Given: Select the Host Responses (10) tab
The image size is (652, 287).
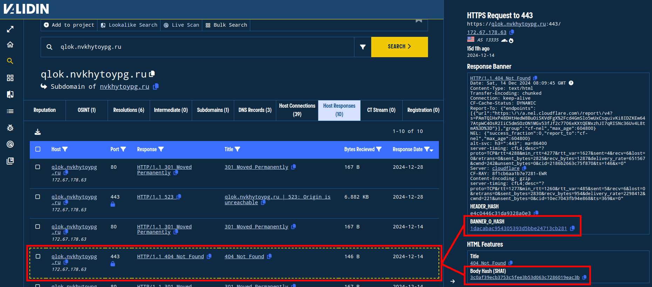Looking at the screenshot, I should pyautogui.click(x=339, y=110).
